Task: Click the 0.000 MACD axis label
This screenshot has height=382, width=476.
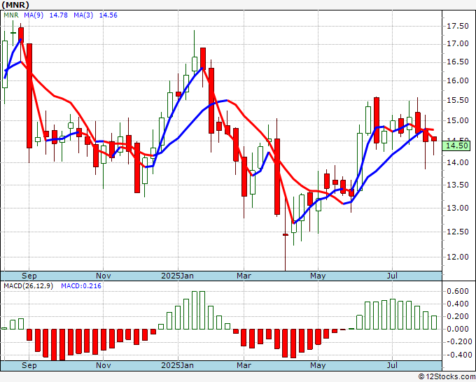Action: click(458, 330)
